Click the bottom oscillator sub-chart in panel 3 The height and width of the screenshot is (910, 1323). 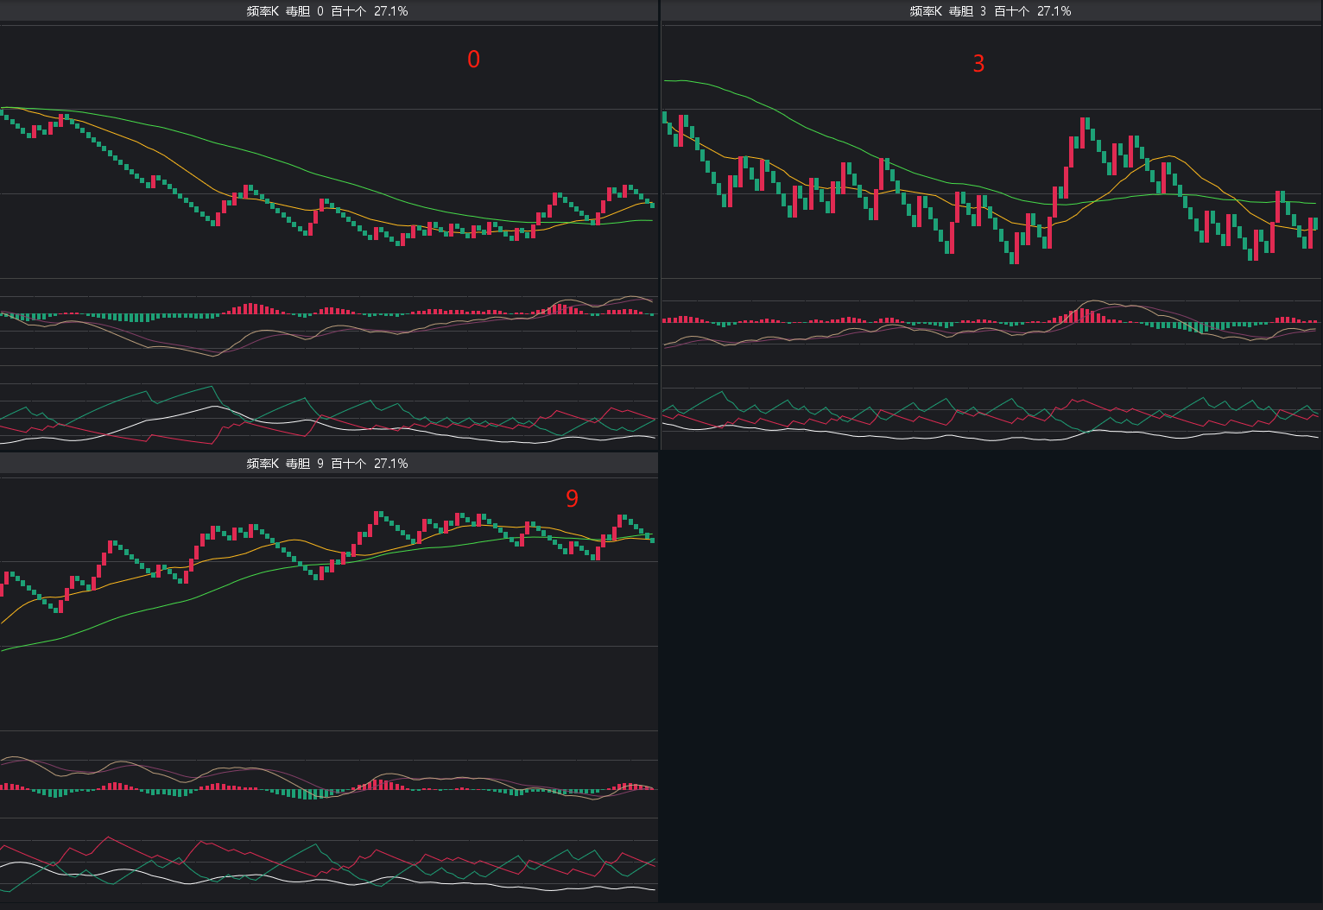[x=991, y=417]
